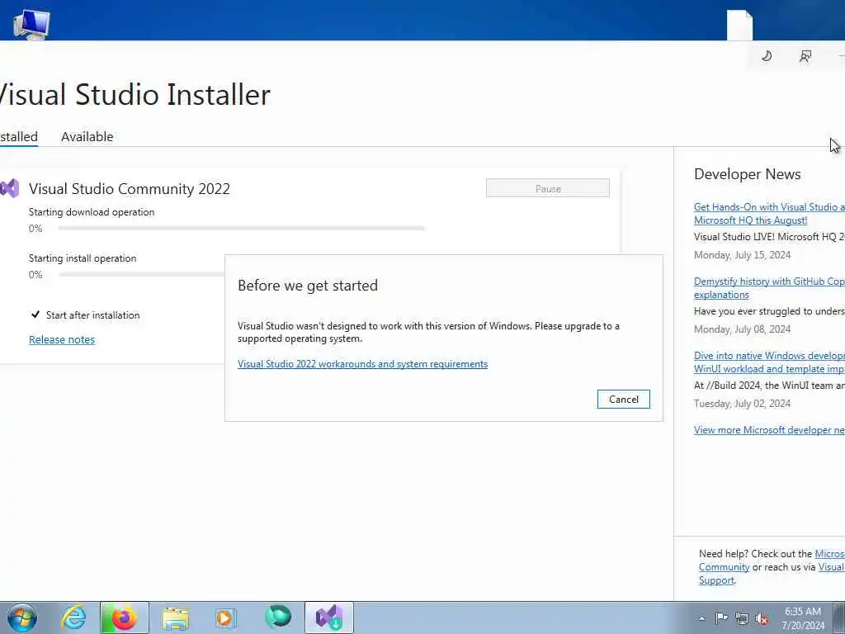Toggle Start after installation checkbox

point(35,315)
